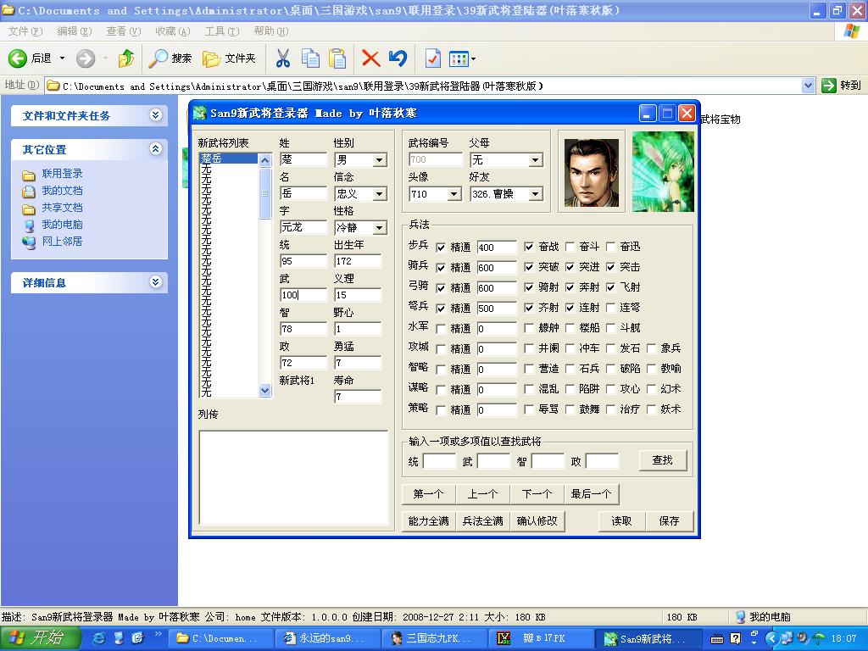Image resolution: width=868 pixels, height=651 pixels.
Task: Click the 新武将列表 scrollbar down arrow
Action: click(x=264, y=391)
